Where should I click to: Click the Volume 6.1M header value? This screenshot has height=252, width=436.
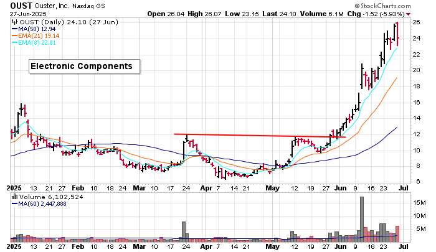322,14
